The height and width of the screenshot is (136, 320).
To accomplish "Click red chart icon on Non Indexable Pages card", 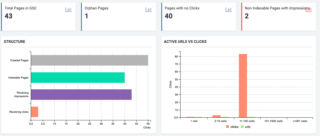I will 309,10.
